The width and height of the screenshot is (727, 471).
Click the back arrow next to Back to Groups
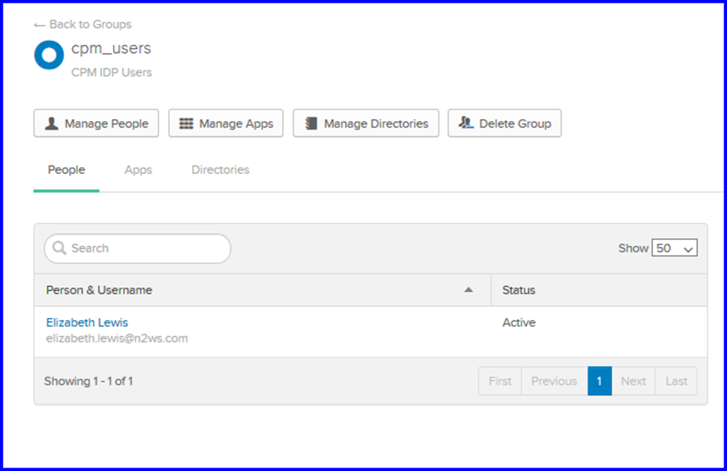pos(39,25)
